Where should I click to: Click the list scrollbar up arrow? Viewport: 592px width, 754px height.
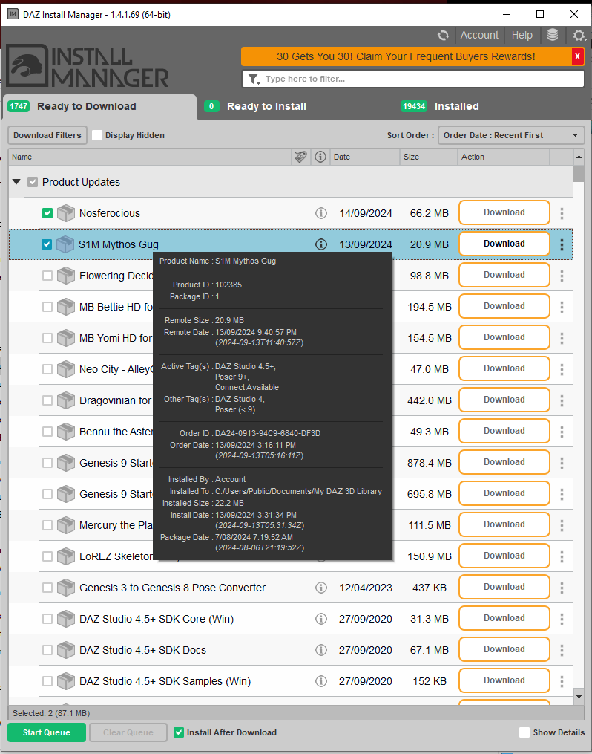pos(579,157)
